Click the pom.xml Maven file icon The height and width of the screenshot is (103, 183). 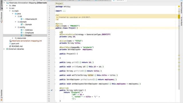[10, 43]
